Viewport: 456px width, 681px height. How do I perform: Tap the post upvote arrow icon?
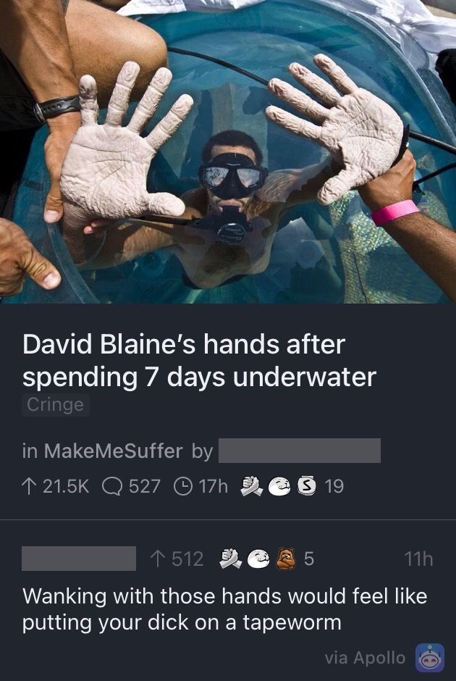tap(30, 486)
